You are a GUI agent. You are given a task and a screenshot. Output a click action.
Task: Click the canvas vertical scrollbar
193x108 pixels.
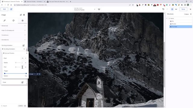[x=164, y=65]
